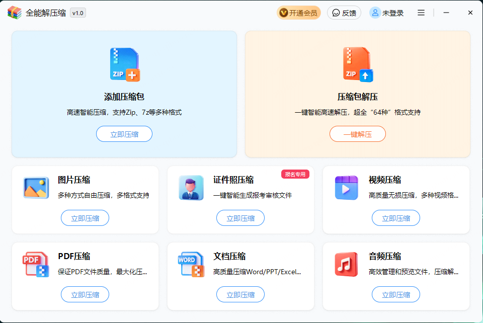Click the text 一键智能生成报考审核文件
This screenshot has height=323, width=483.
pos(253,195)
